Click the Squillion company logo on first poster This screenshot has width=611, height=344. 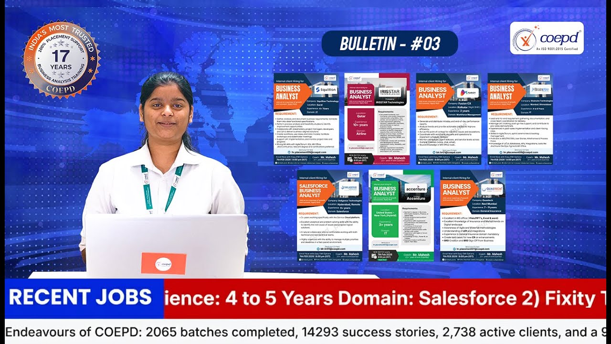326,89
